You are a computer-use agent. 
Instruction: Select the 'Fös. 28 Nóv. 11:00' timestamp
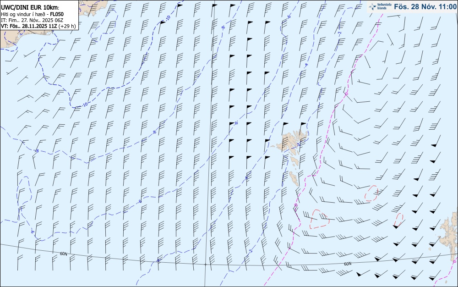pyautogui.click(x=425, y=7)
